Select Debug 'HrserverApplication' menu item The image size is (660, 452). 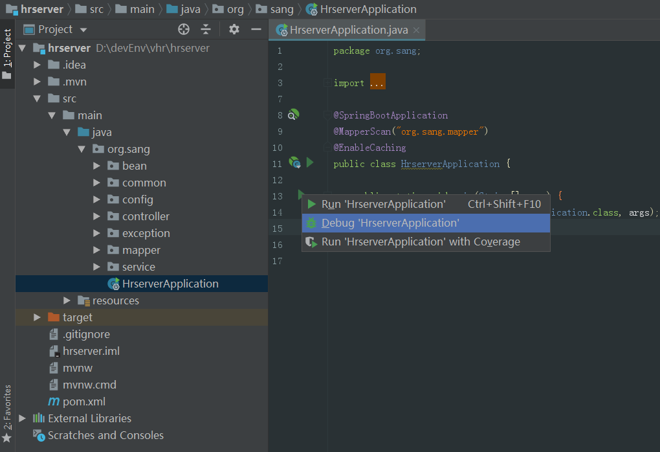coord(390,223)
